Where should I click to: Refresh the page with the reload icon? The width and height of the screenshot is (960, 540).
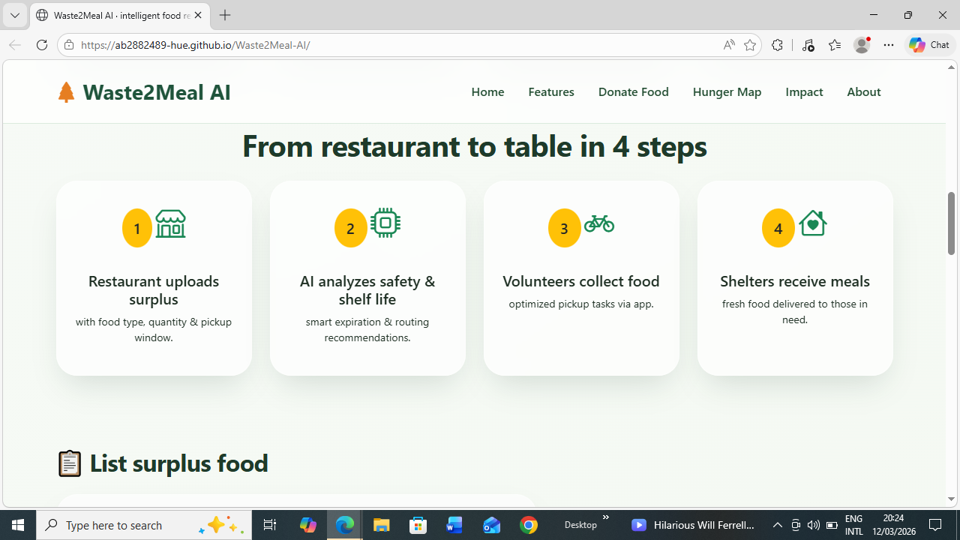[42, 45]
